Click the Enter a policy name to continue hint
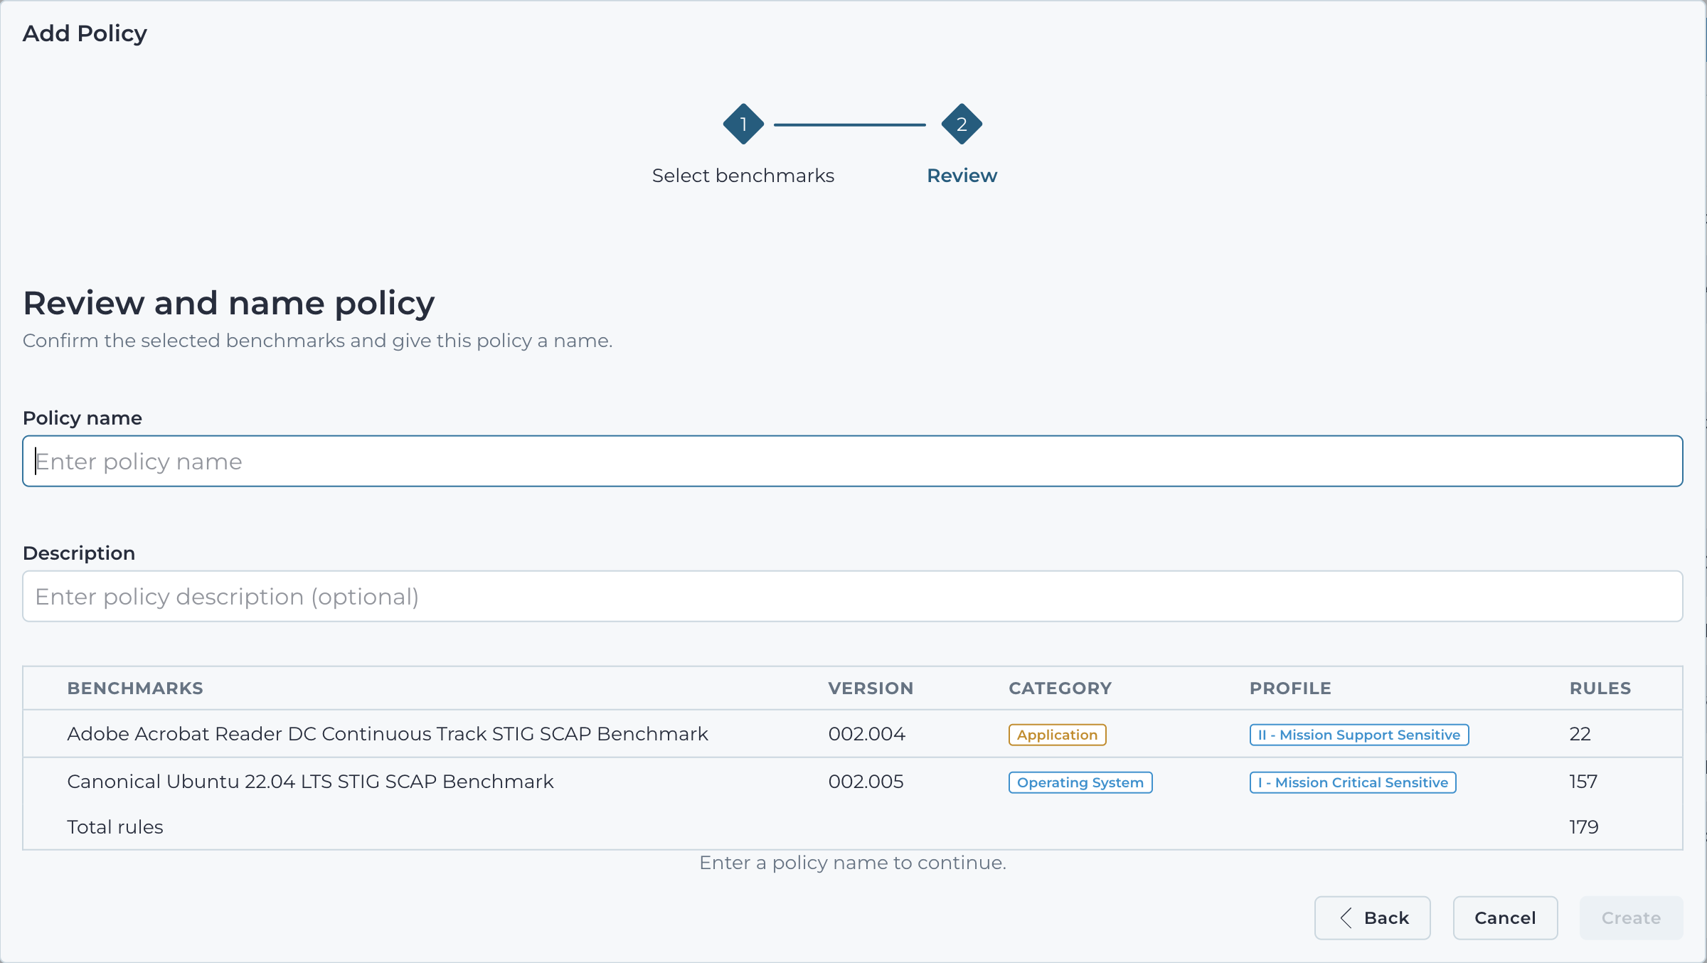Viewport: 1707px width, 963px height. (852, 863)
